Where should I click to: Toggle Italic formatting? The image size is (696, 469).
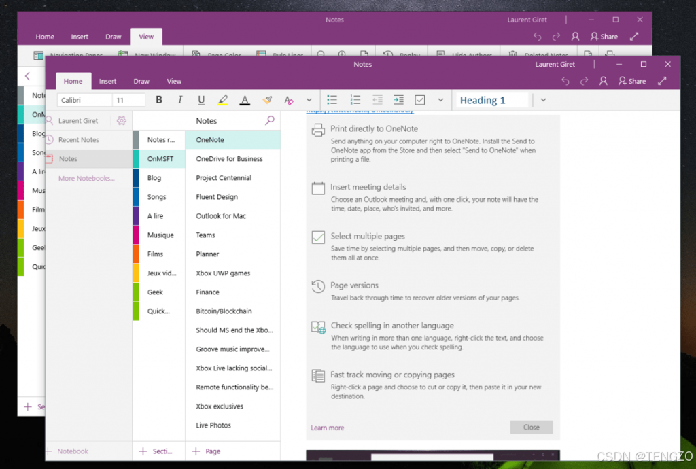tap(179, 100)
